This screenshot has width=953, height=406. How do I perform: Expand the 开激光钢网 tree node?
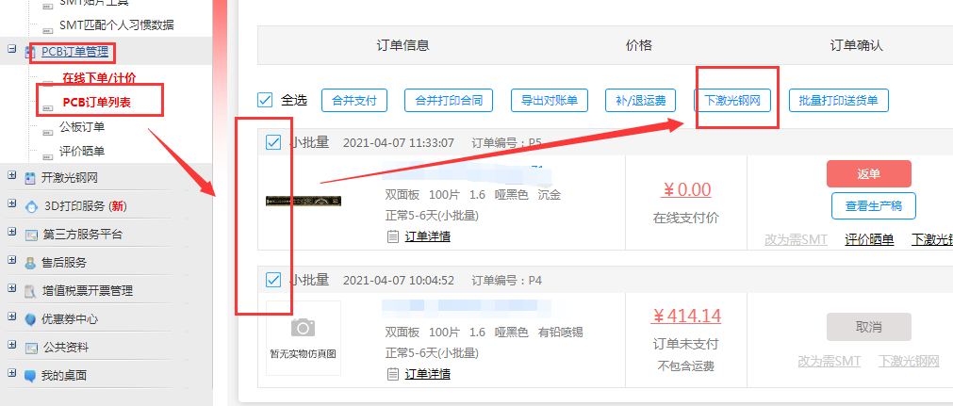coord(11,177)
